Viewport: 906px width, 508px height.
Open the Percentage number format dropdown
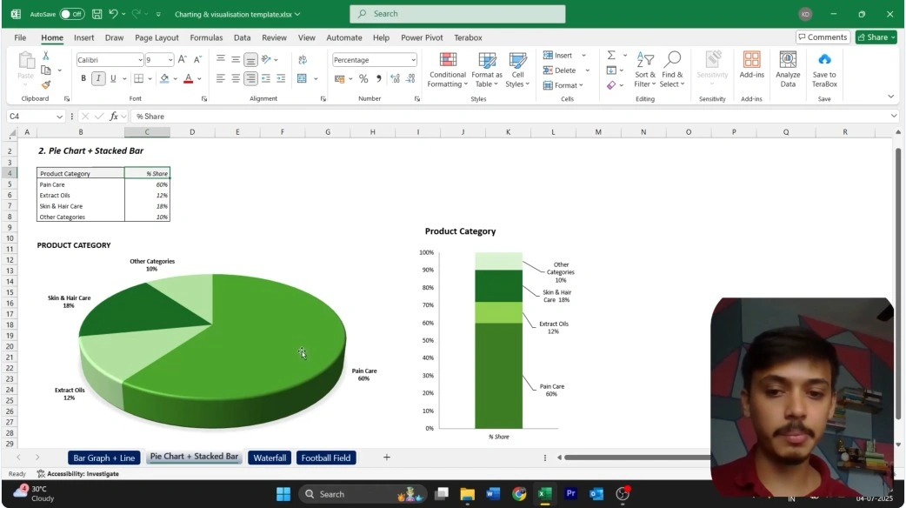[413, 60]
